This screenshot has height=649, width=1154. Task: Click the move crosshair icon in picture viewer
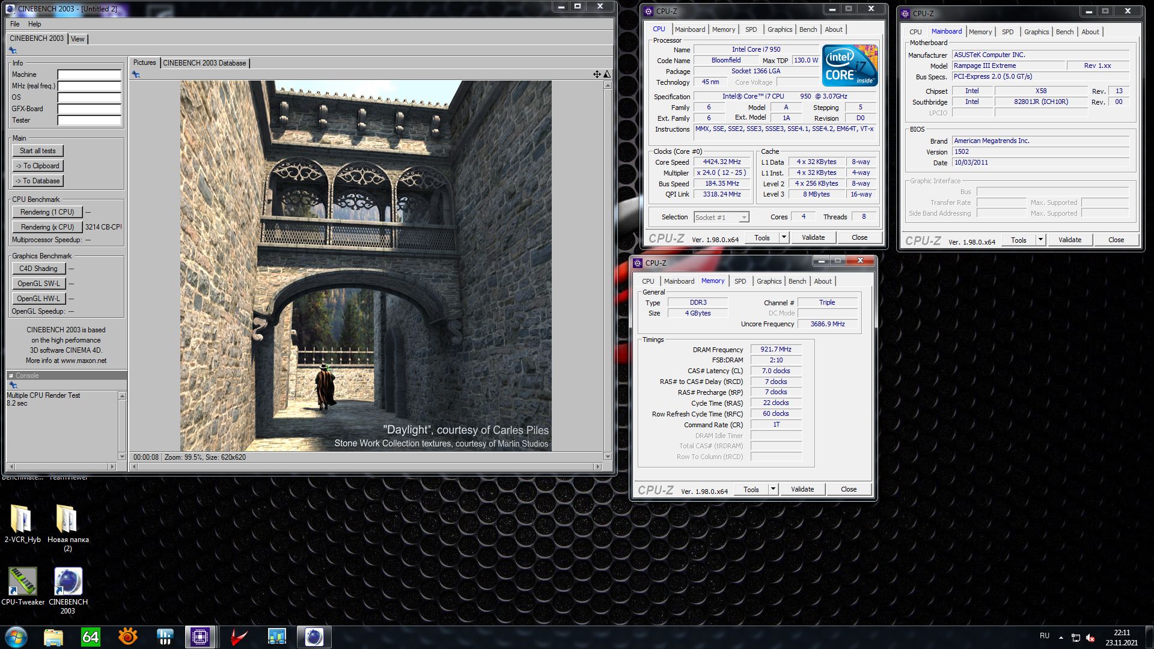(597, 75)
